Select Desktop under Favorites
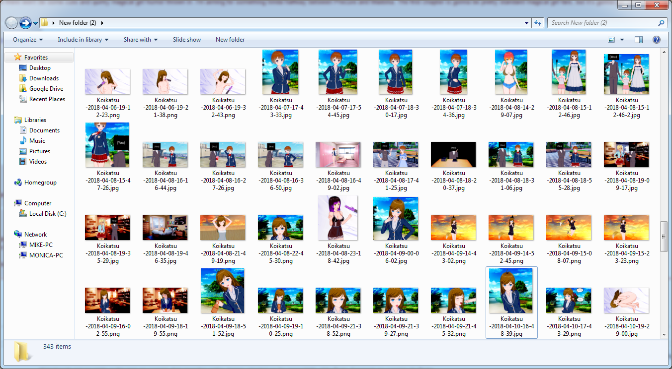 tap(40, 68)
